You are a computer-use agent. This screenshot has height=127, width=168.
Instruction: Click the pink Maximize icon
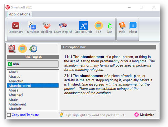pos(136,115)
